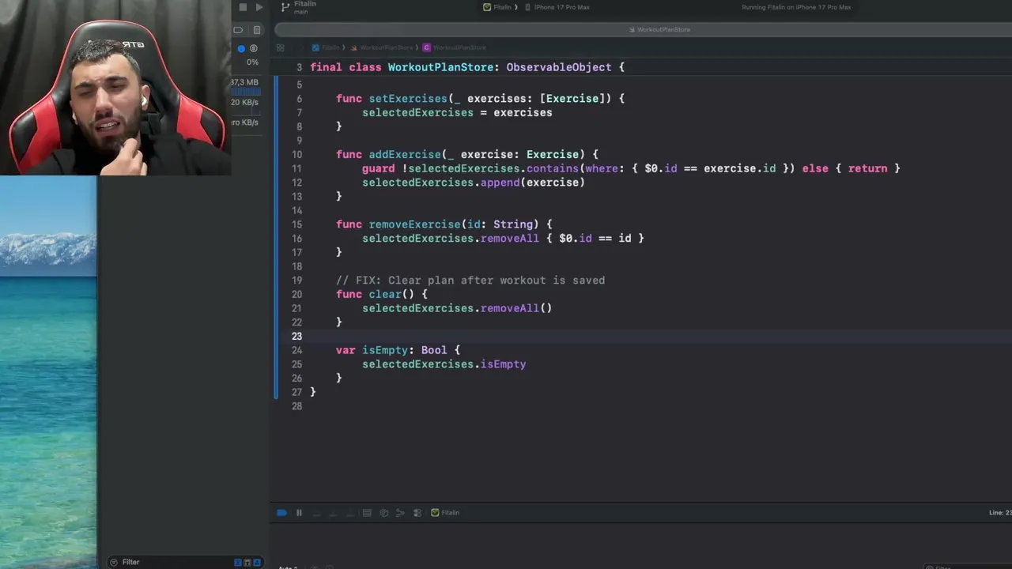Click WorkoutPlanStore file in jump bar
Image resolution: width=1012 pixels, height=569 pixels.
coord(382,47)
